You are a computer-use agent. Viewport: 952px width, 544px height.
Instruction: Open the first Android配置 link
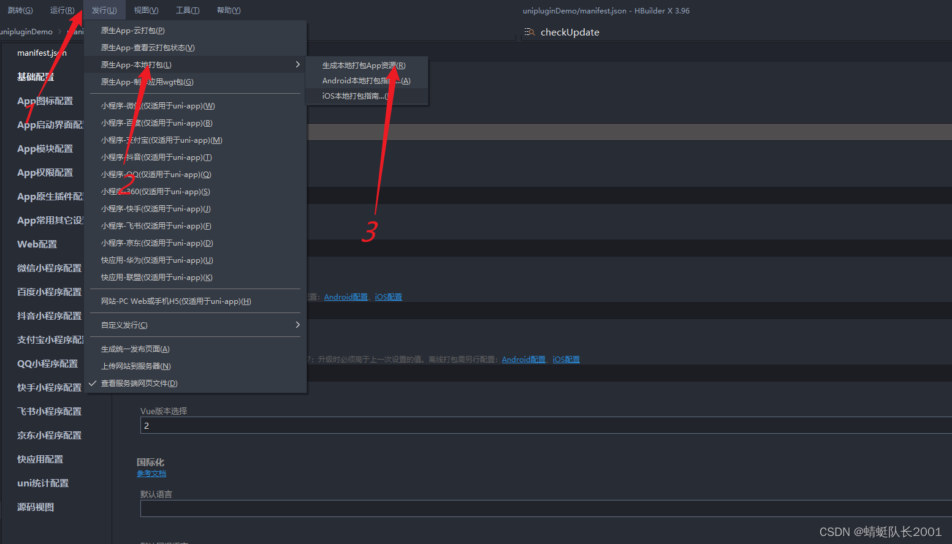tap(346, 297)
